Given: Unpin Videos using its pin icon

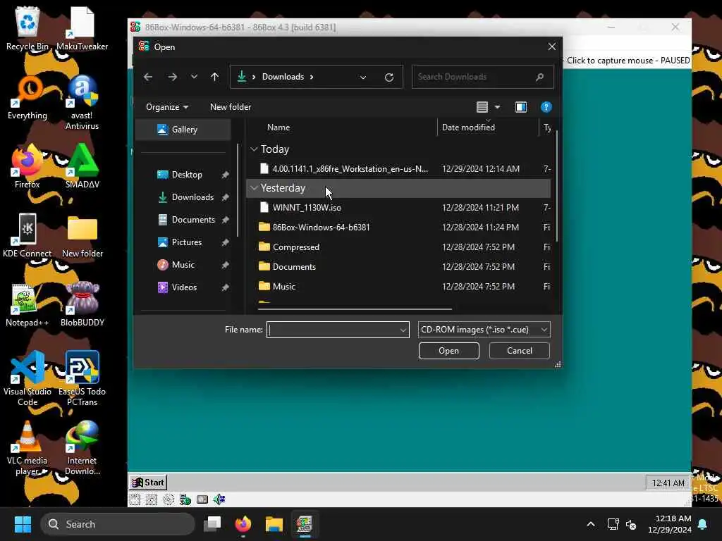Looking at the screenshot, I should click(225, 287).
